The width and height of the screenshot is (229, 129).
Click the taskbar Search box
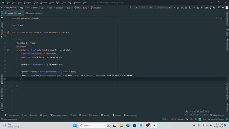coord(94,125)
